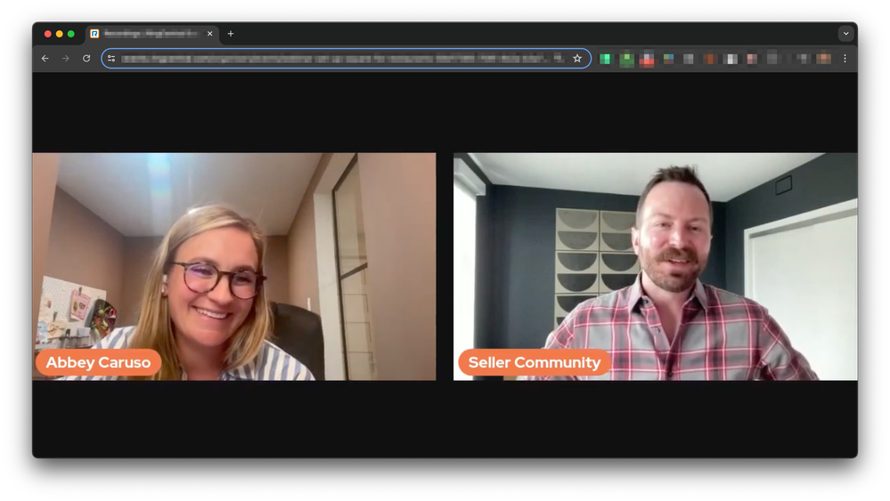
Task: Click the Abbey Caruso name label
Action: [98, 362]
